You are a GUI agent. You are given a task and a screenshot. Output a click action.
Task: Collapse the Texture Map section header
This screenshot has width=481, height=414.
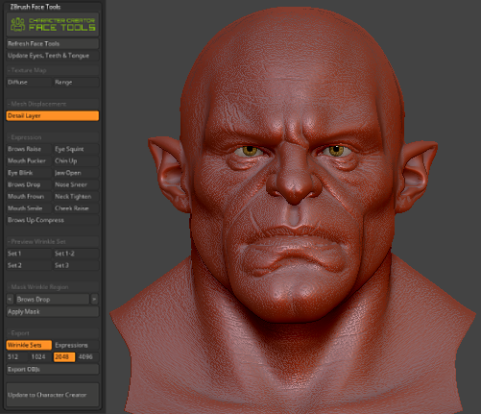click(x=53, y=70)
